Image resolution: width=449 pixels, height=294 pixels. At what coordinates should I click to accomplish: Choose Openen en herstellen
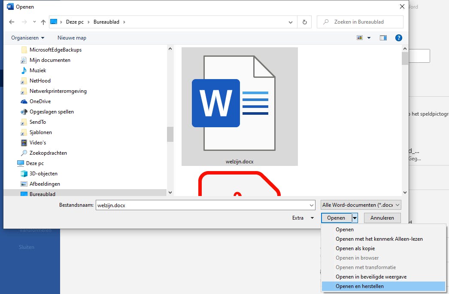pyautogui.click(x=383, y=286)
